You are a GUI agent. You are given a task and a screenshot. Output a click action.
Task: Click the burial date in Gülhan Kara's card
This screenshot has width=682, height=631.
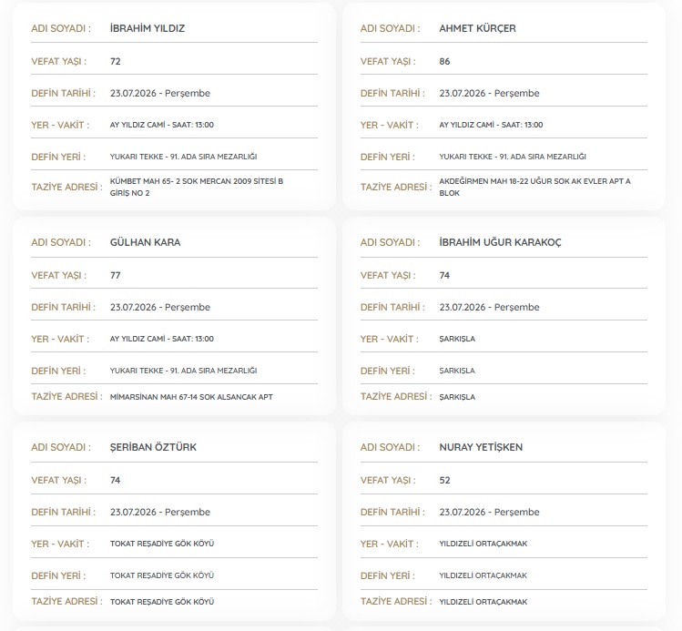[x=160, y=307]
